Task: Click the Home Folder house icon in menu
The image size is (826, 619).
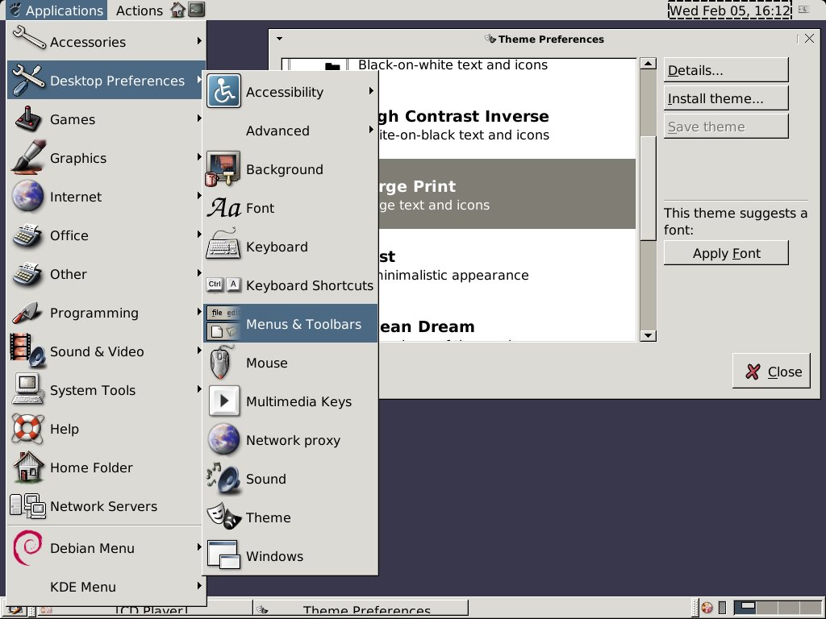Action: pyautogui.click(x=28, y=467)
